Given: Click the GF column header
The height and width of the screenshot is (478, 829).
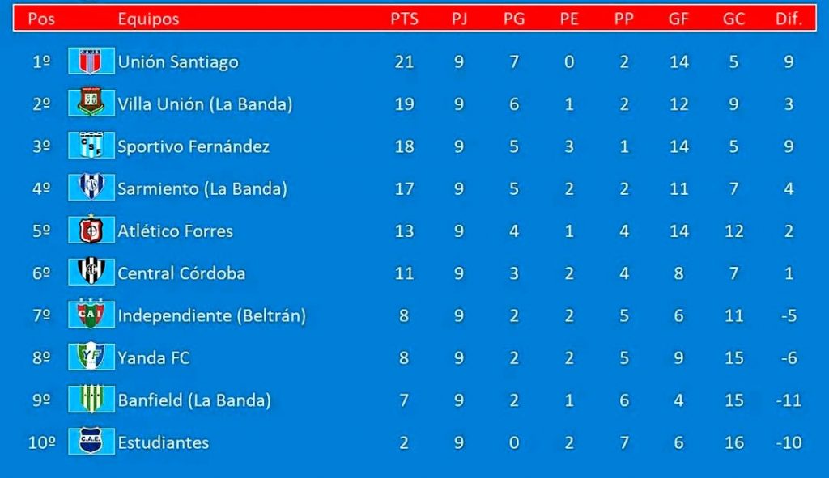Looking at the screenshot, I should pos(678,19).
